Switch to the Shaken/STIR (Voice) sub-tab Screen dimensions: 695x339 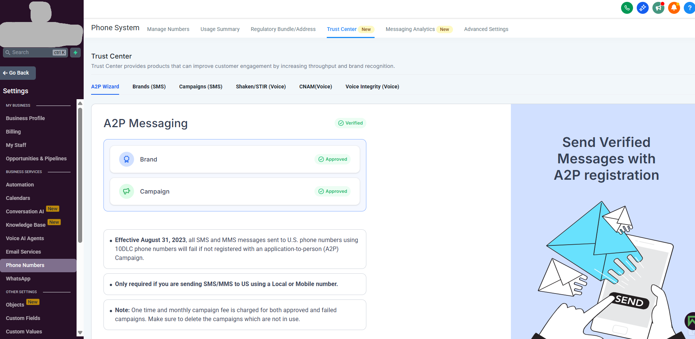point(261,87)
